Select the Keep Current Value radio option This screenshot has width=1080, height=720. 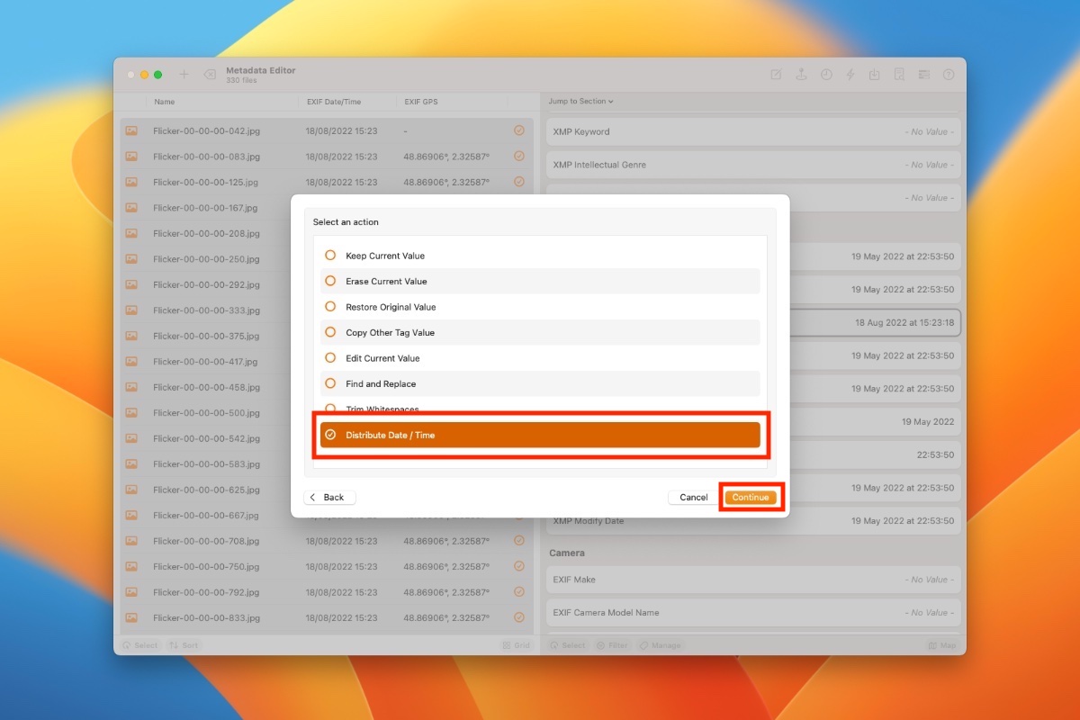coord(330,256)
